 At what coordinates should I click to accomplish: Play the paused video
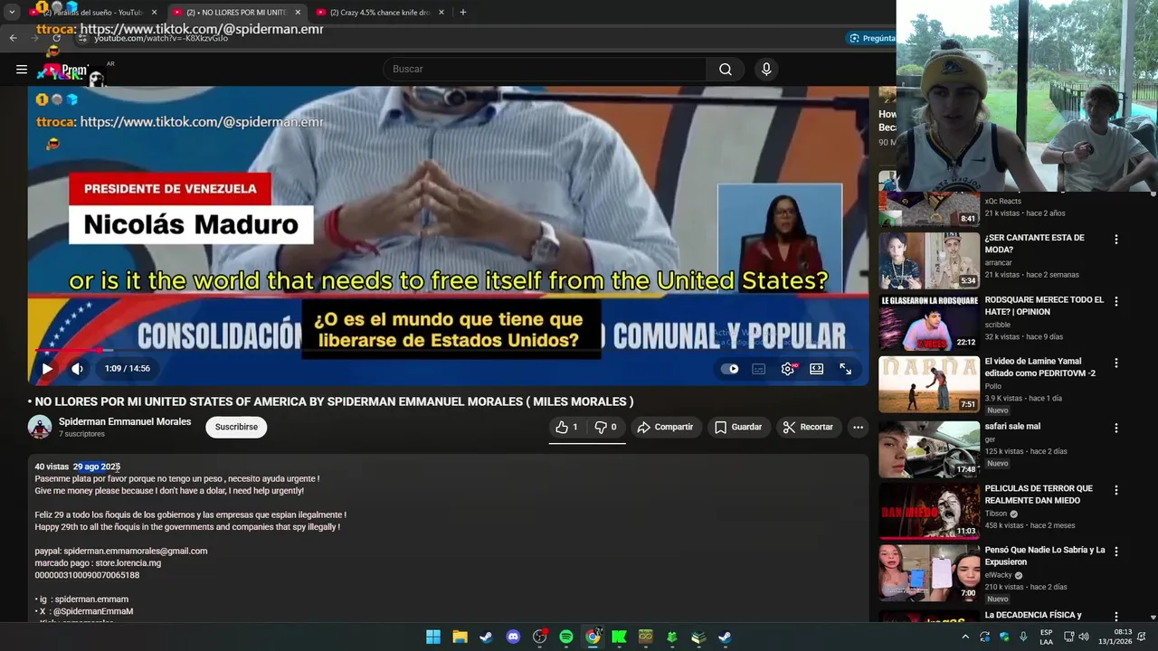pyautogui.click(x=47, y=369)
